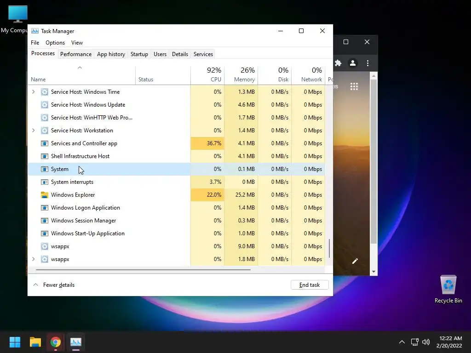Click the Services and Controller app icon
Image resolution: width=471 pixels, height=353 pixels.
pyautogui.click(x=45, y=143)
